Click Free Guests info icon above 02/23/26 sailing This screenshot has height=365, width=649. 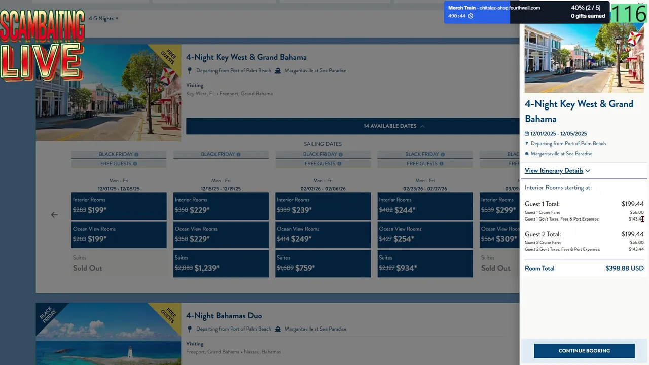(x=441, y=164)
